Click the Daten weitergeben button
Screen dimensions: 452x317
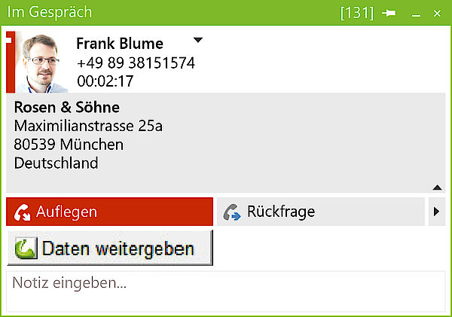click(110, 248)
